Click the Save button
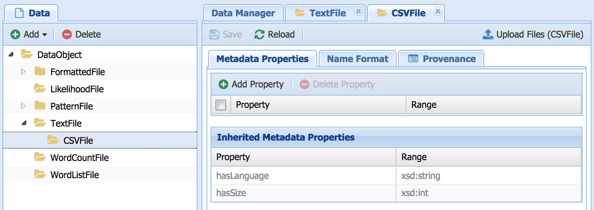594x210 pixels. 226,35
